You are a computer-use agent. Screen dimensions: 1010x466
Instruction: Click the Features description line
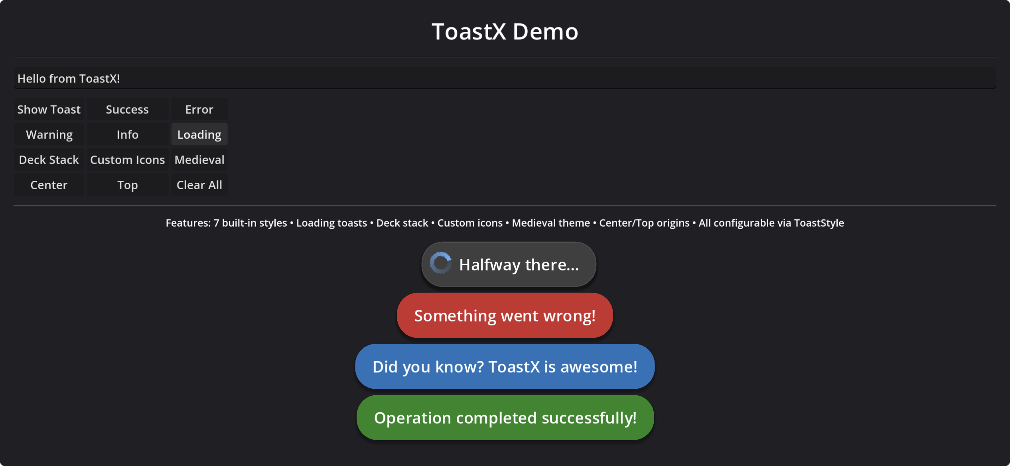tap(505, 223)
